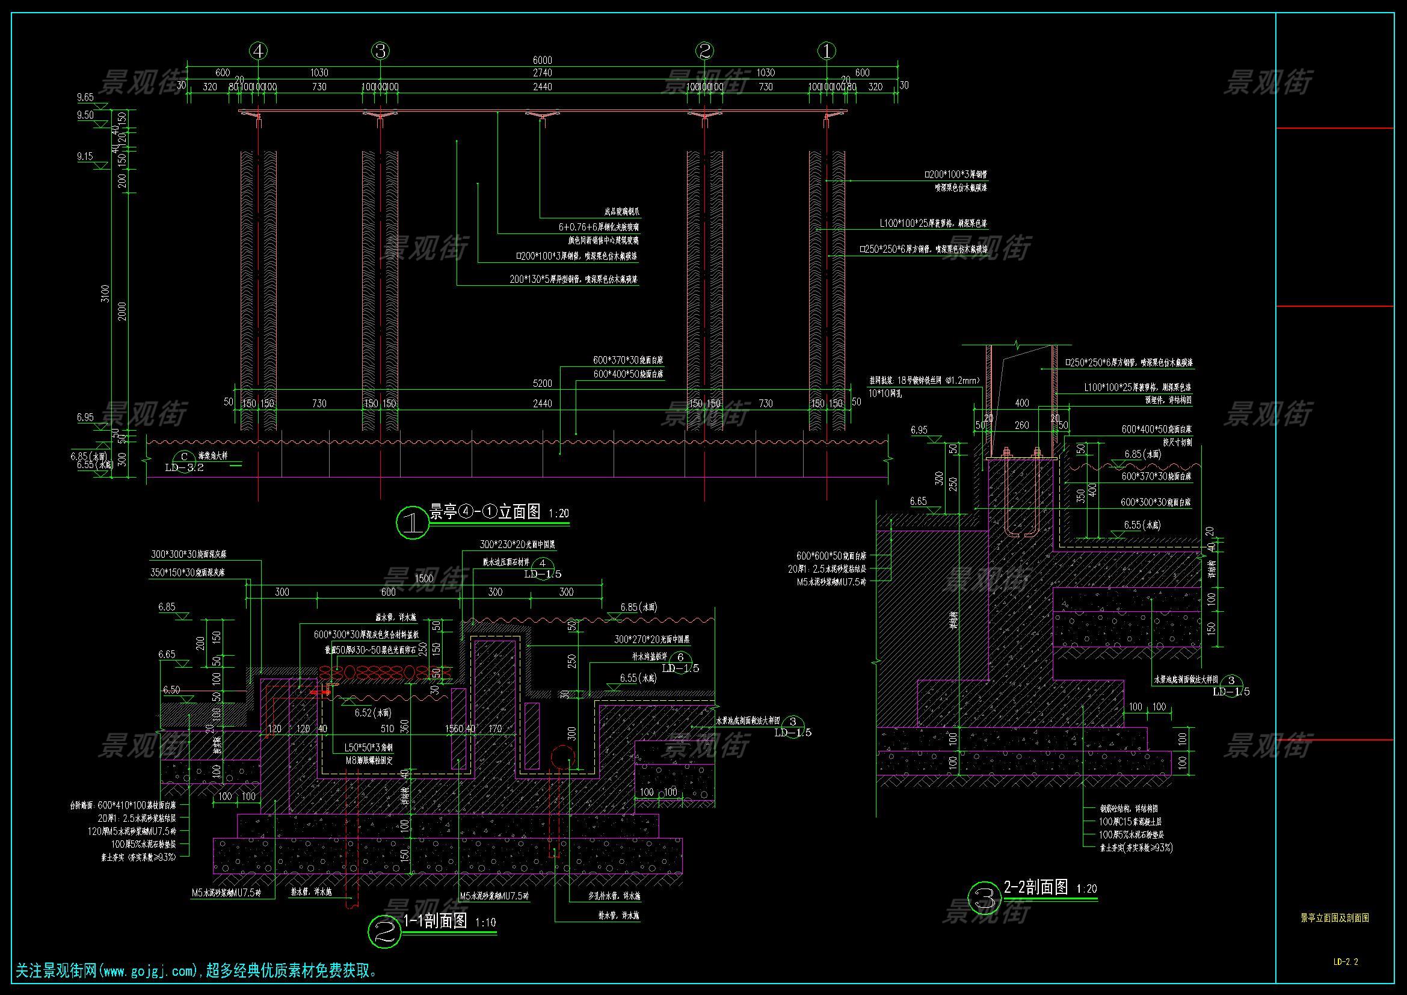
Task: Click the www.gojgj.com watermark link text
Action: (x=149, y=970)
